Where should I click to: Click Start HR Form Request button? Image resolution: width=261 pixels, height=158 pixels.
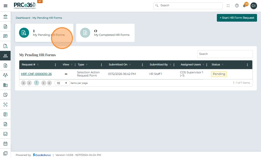tap(237, 18)
